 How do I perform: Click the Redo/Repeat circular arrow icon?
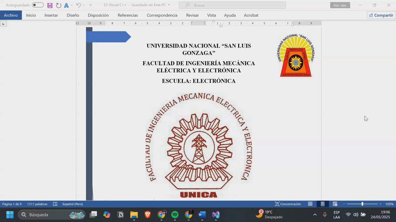[58, 5]
